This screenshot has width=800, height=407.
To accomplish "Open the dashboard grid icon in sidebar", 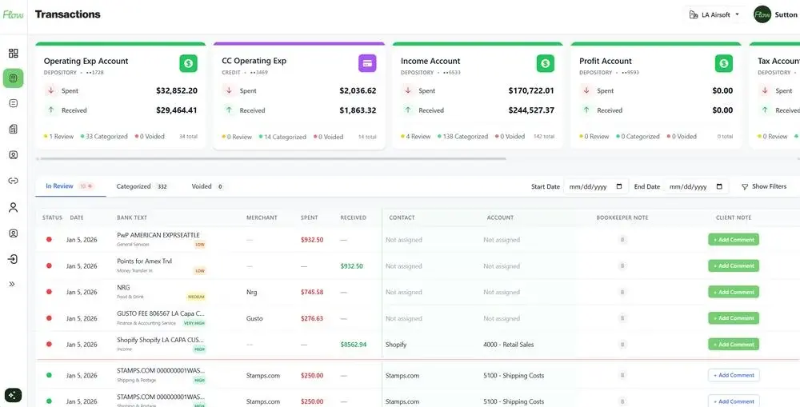I will point(14,53).
